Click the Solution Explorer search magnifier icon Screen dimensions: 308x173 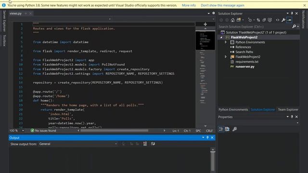pyautogui.click(x=294, y=26)
